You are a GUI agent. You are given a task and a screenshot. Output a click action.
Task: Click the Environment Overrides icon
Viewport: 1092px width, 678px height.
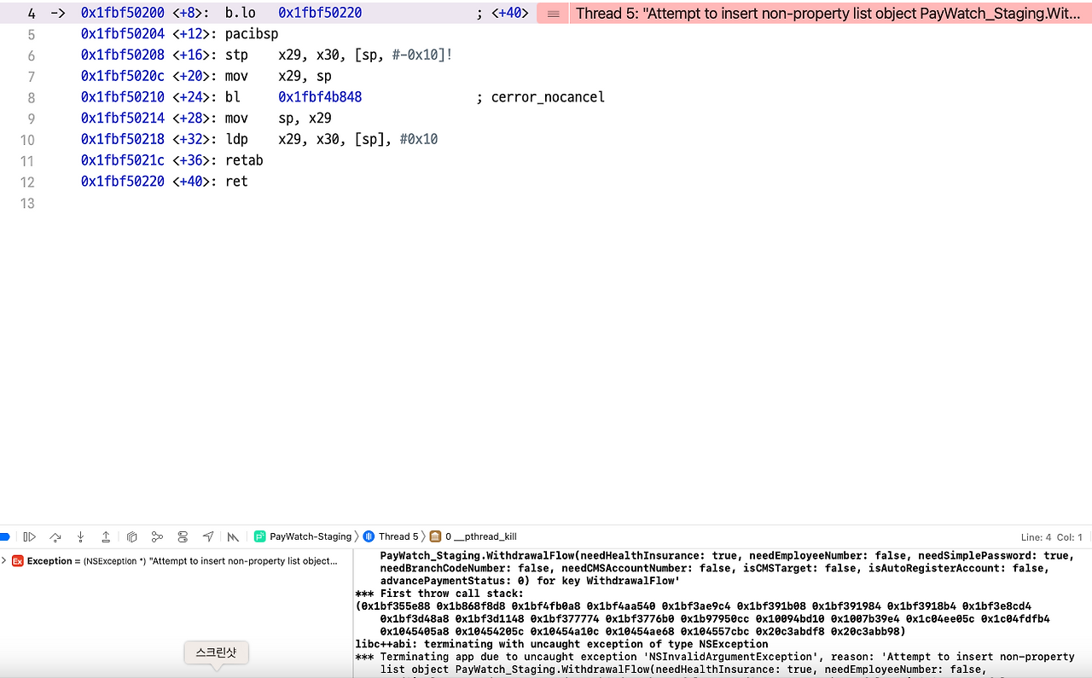coord(183,536)
